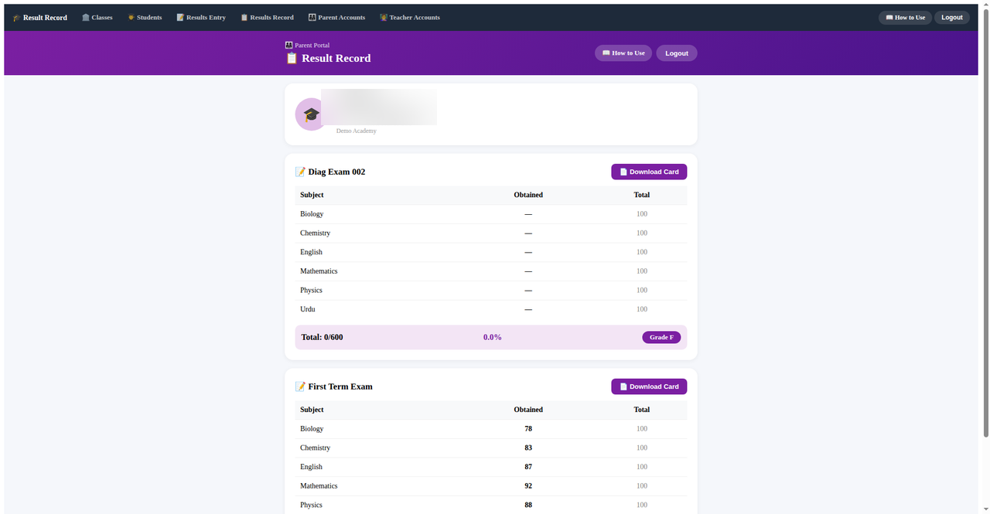Click the notepad icon beside Diag Exam 002
The image size is (990, 514).
tap(300, 172)
